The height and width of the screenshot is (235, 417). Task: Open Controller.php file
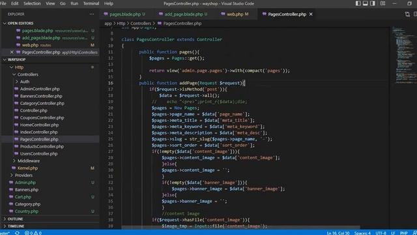[50, 110]
